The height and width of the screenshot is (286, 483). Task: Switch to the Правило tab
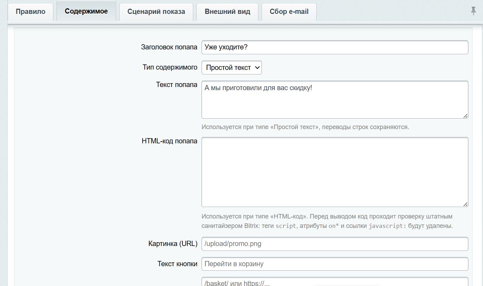30,11
